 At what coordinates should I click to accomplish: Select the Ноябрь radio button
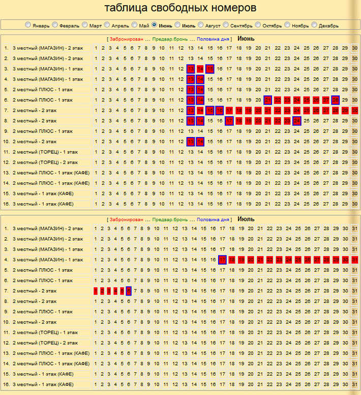pos(287,25)
